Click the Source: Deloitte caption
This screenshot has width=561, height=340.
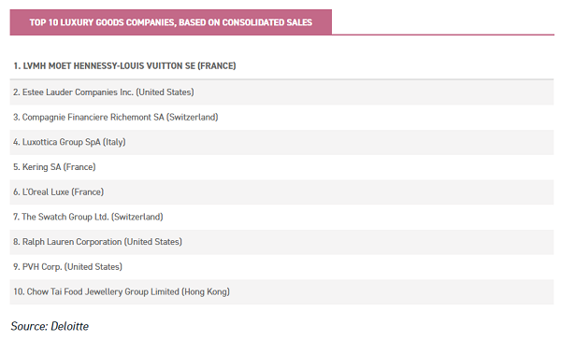point(50,326)
